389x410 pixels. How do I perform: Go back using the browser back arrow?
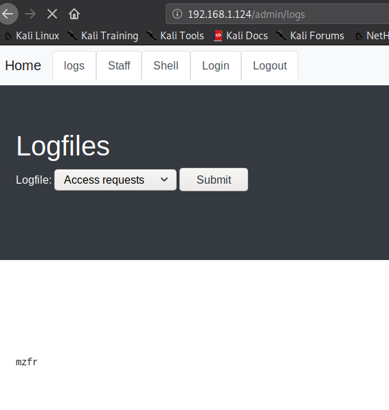[x=8, y=14]
